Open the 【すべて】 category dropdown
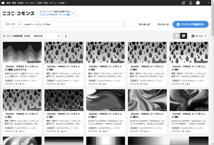The height and width of the screenshot is (145, 214). [x=12, y=24]
